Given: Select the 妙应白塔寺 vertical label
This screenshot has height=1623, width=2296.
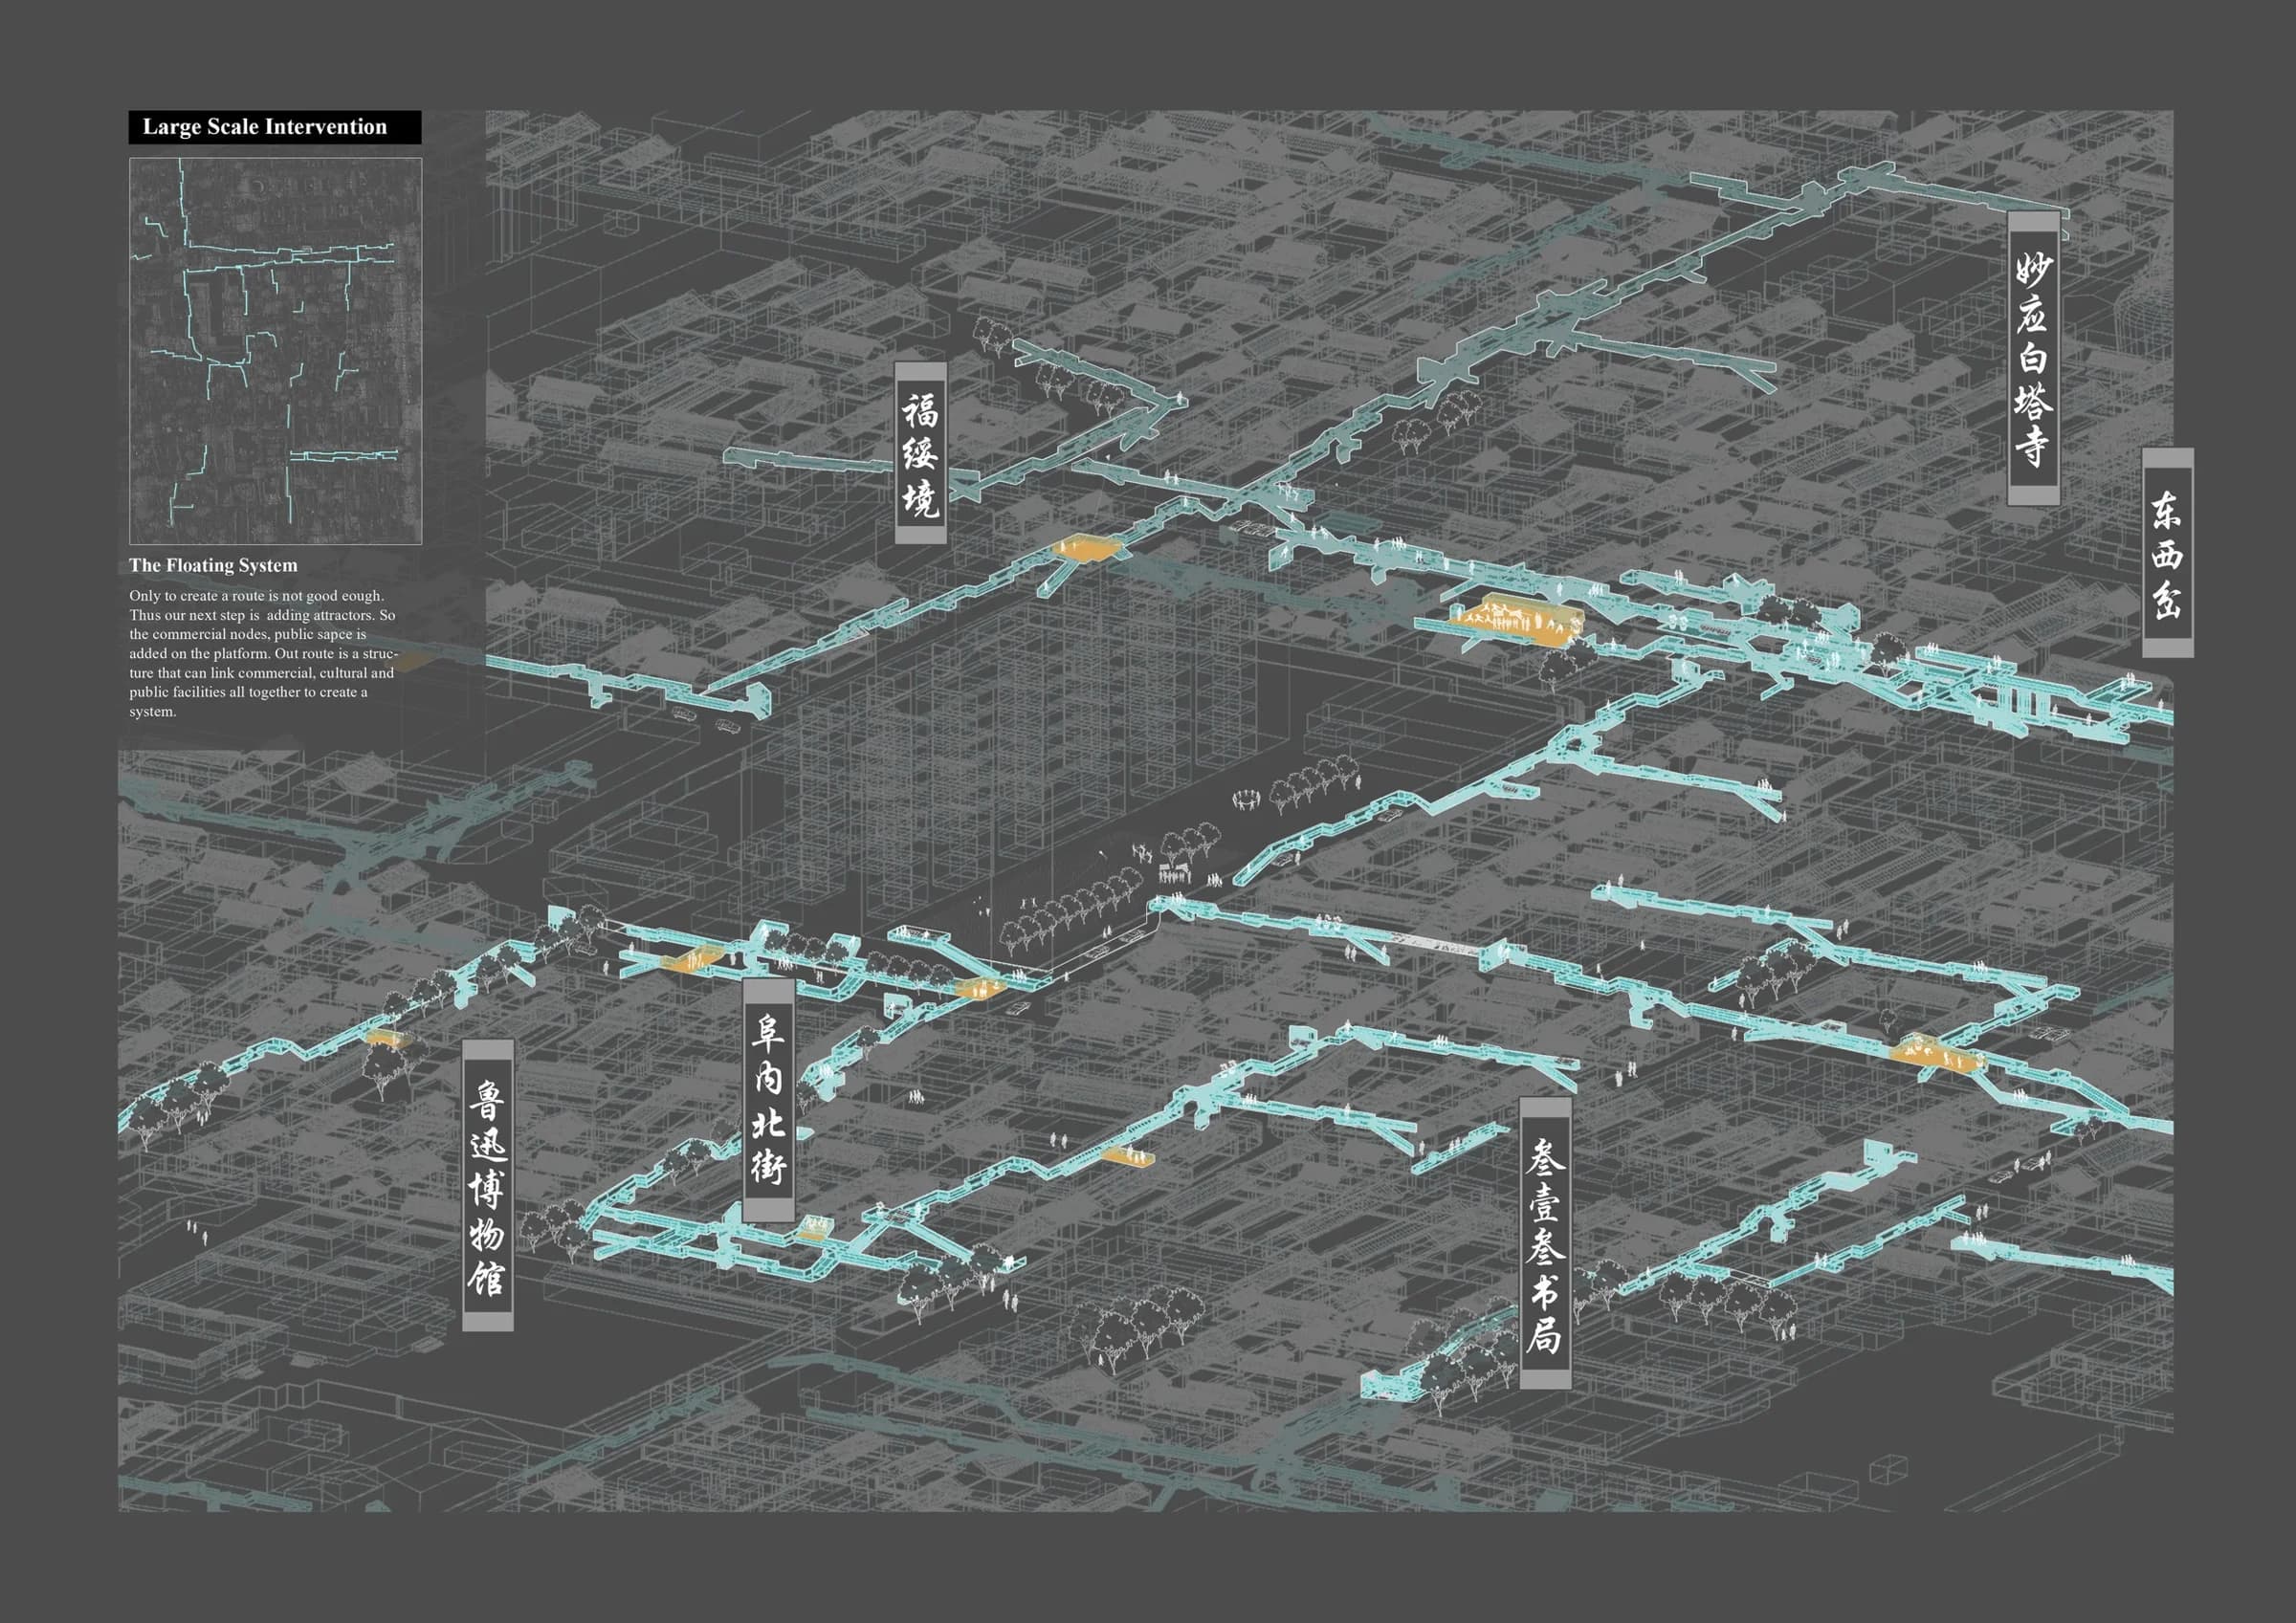Looking at the screenshot, I should (x=2033, y=358).
